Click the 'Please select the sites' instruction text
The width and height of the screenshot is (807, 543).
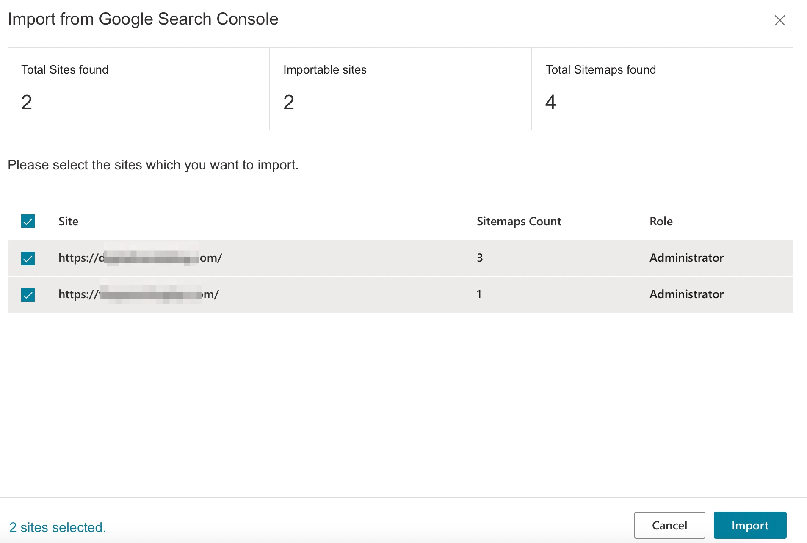(153, 165)
